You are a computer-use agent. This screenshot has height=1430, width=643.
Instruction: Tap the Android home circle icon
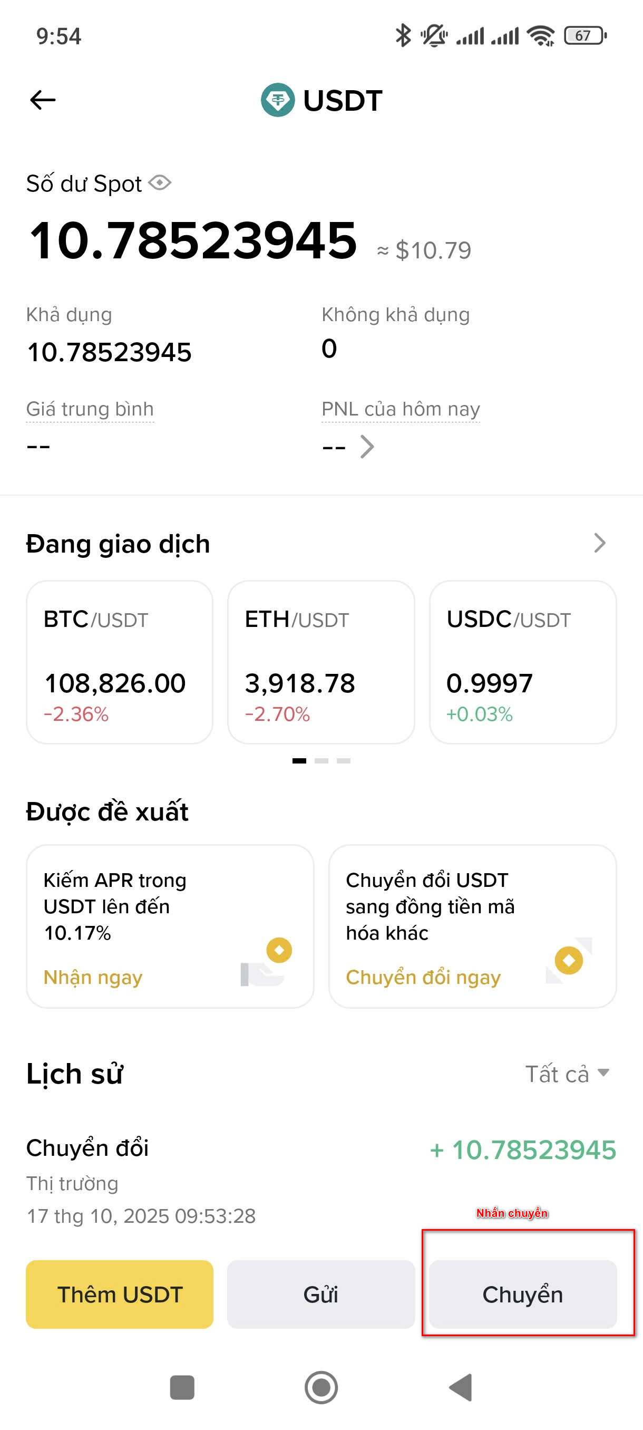(x=321, y=1387)
